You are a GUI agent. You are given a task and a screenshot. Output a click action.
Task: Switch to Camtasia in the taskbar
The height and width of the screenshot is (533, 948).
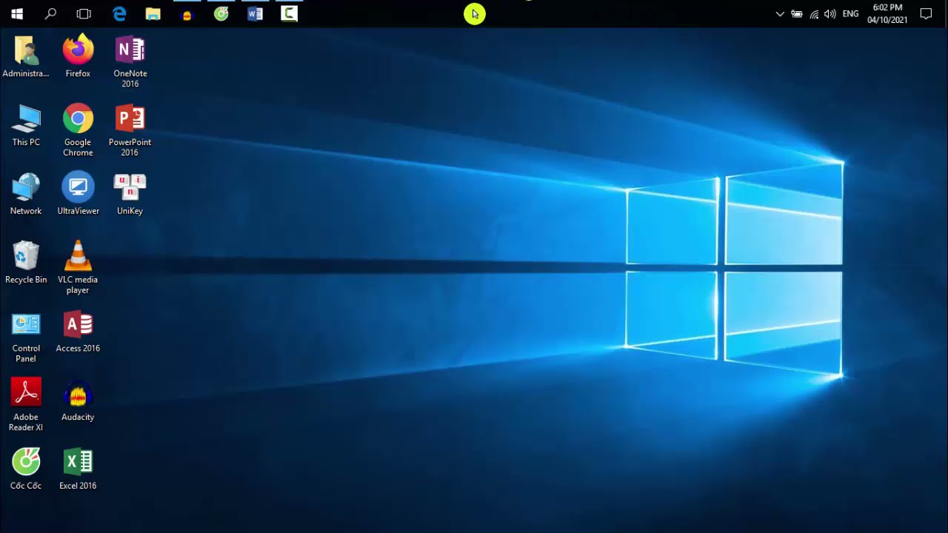click(x=290, y=13)
